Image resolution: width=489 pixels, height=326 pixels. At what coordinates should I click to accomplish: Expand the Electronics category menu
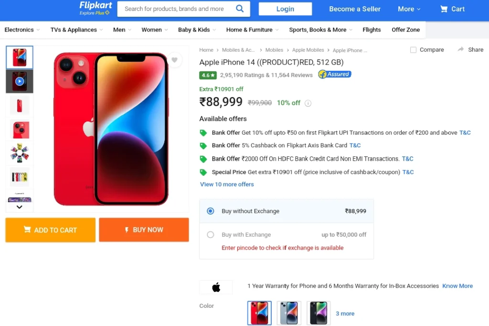[22, 30]
